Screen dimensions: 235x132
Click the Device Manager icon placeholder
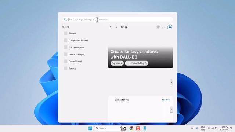coord(65,54)
